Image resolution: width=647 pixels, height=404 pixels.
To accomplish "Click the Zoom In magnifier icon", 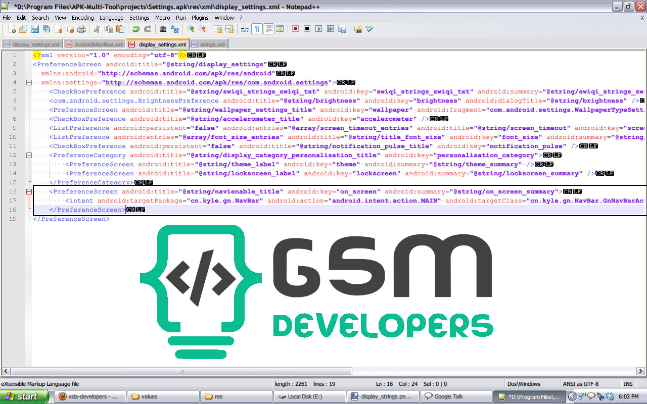I will coord(191,29).
